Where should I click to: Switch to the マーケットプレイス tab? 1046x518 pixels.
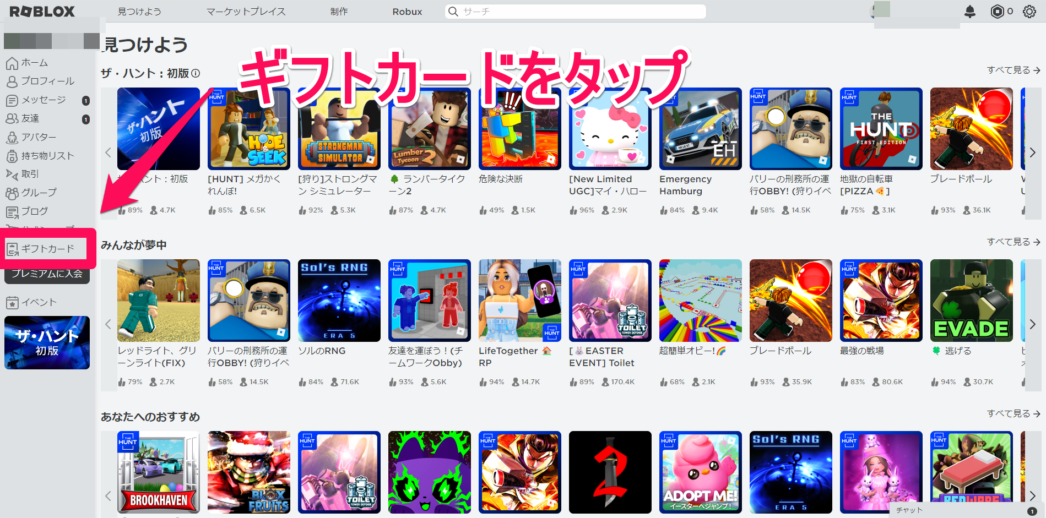coord(246,11)
